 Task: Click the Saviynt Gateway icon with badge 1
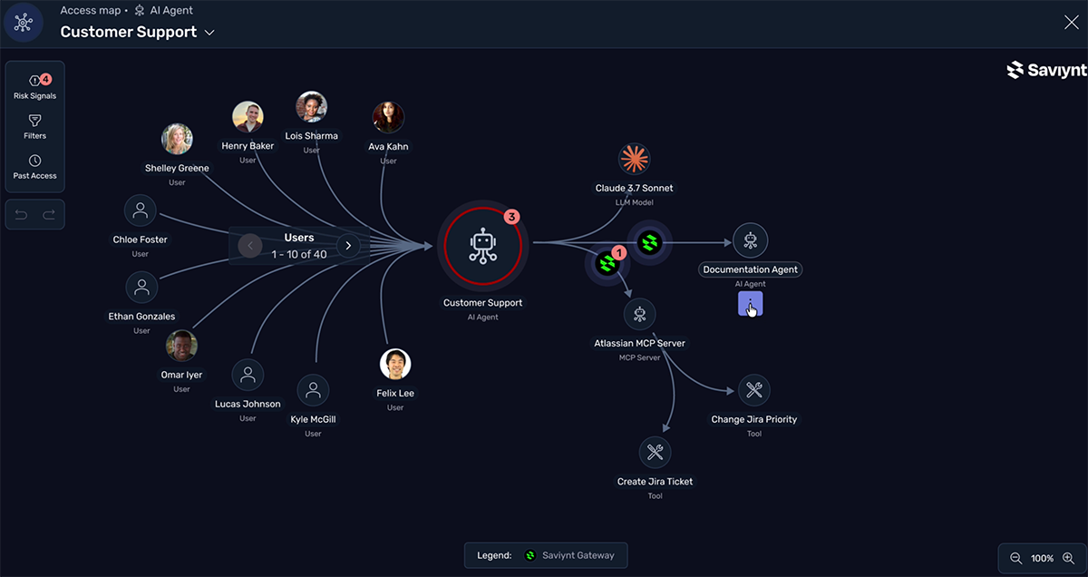607,263
